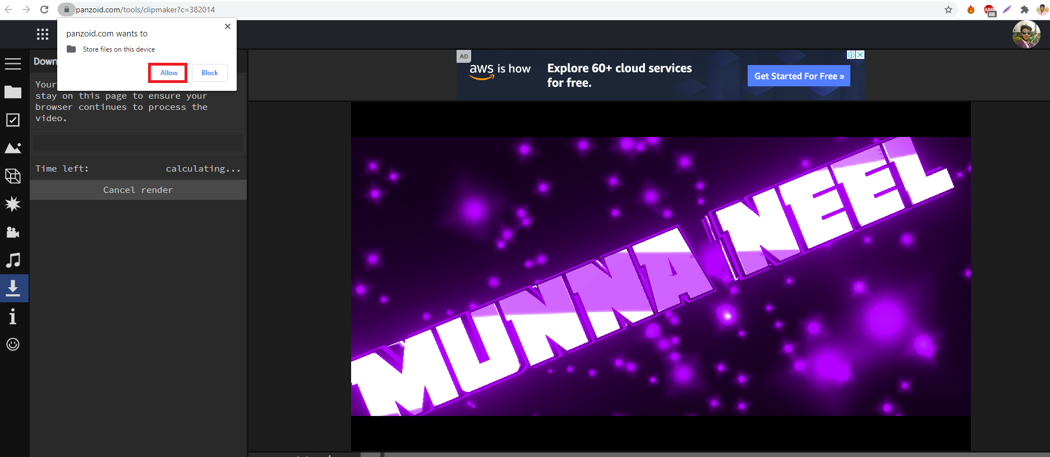Click the render progress bar
The width and height of the screenshot is (1050, 457).
138,143
